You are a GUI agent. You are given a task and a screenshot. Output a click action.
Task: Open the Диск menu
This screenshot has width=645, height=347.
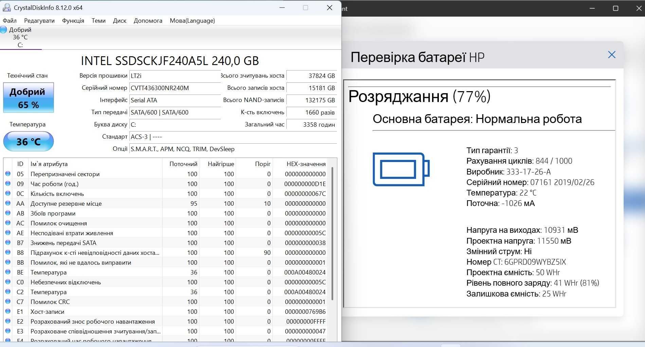pos(120,21)
